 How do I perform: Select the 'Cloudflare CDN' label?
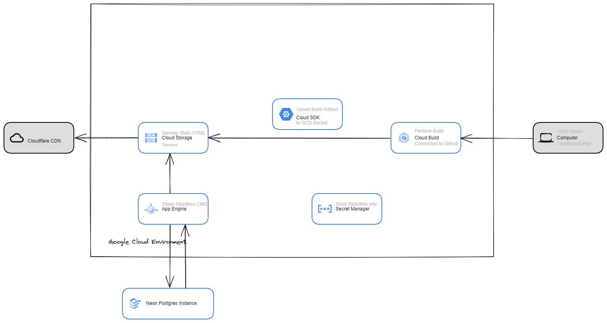tap(44, 141)
